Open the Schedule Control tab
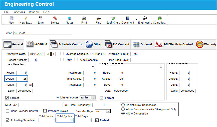Image resolution: width=217 pixels, height=127 pixels. click(x=66, y=44)
